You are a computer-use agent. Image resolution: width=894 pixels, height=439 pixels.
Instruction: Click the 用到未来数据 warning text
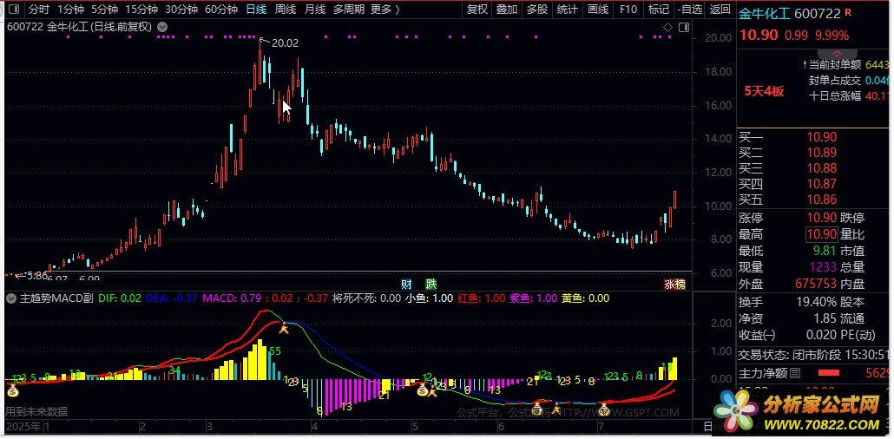[36, 411]
